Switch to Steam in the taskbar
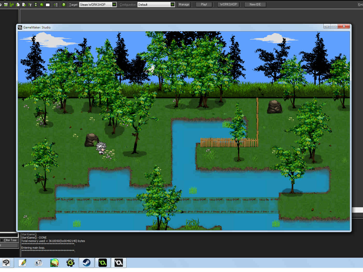Image resolution: width=363 pixels, height=272 pixels. coord(87,263)
